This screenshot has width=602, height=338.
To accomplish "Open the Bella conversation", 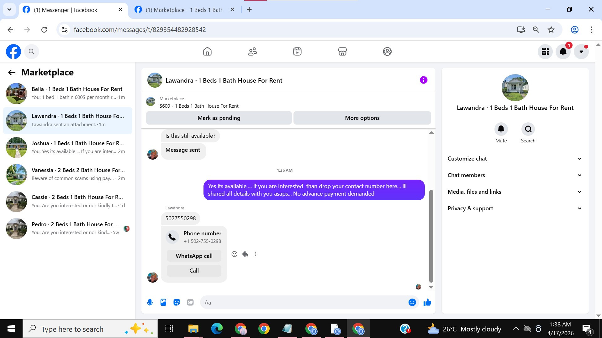I will [x=68, y=93].
